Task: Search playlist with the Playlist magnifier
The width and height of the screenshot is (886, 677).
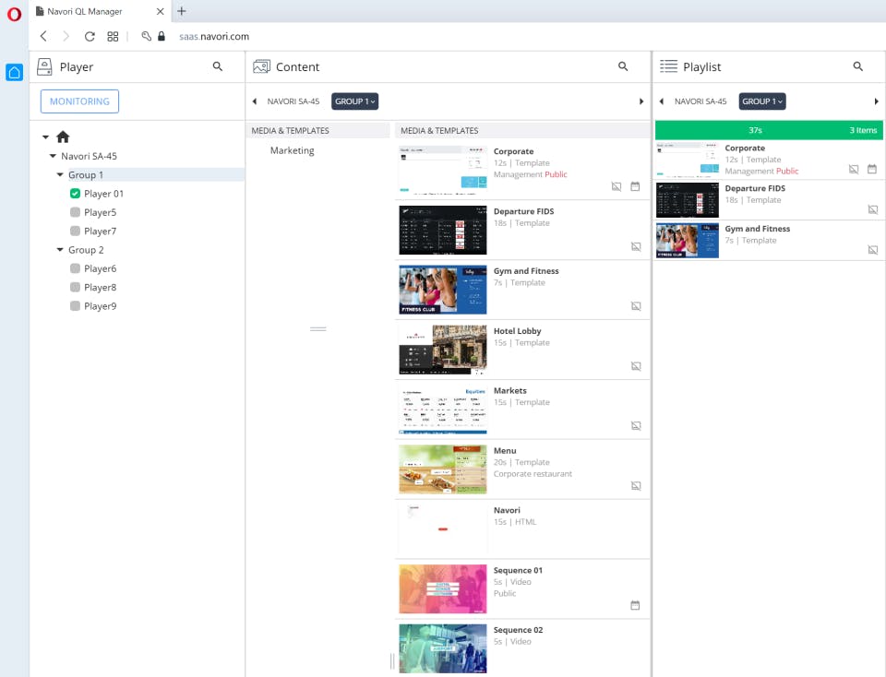Action: pos(857,66)
